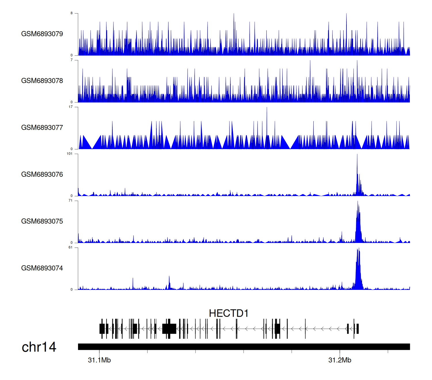Viewport: 432px width, 380px height.
Task: Select the GSM6893078 track label
Action: click(x=42, y=81)
